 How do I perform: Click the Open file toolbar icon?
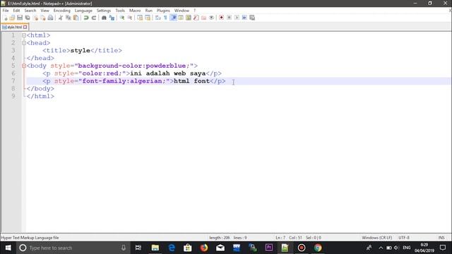(12, 18)
